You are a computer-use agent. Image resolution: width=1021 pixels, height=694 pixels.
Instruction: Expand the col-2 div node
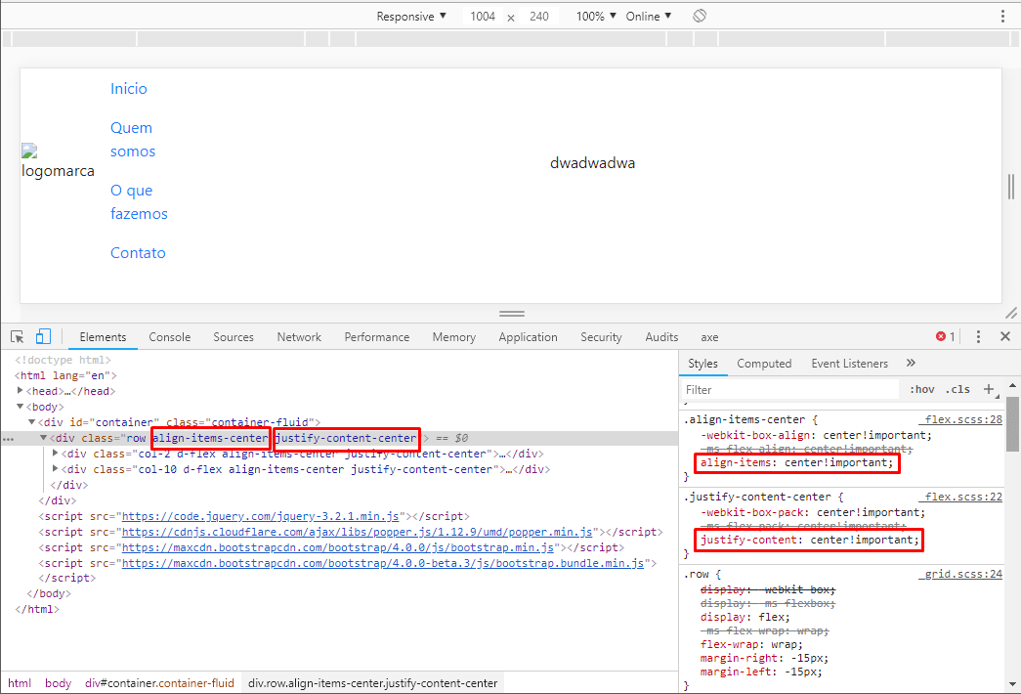pos(56,453)
